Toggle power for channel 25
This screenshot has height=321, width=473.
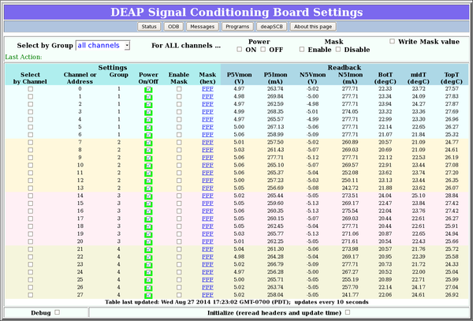pyautogui.click(x=148, y=280)
